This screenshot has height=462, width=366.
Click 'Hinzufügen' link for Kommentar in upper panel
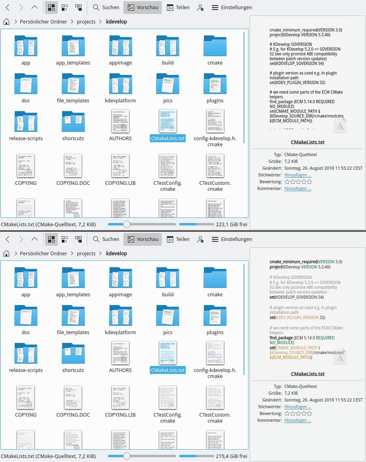pos(297,188)
